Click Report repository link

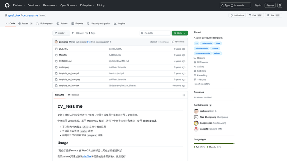(202, 84)
